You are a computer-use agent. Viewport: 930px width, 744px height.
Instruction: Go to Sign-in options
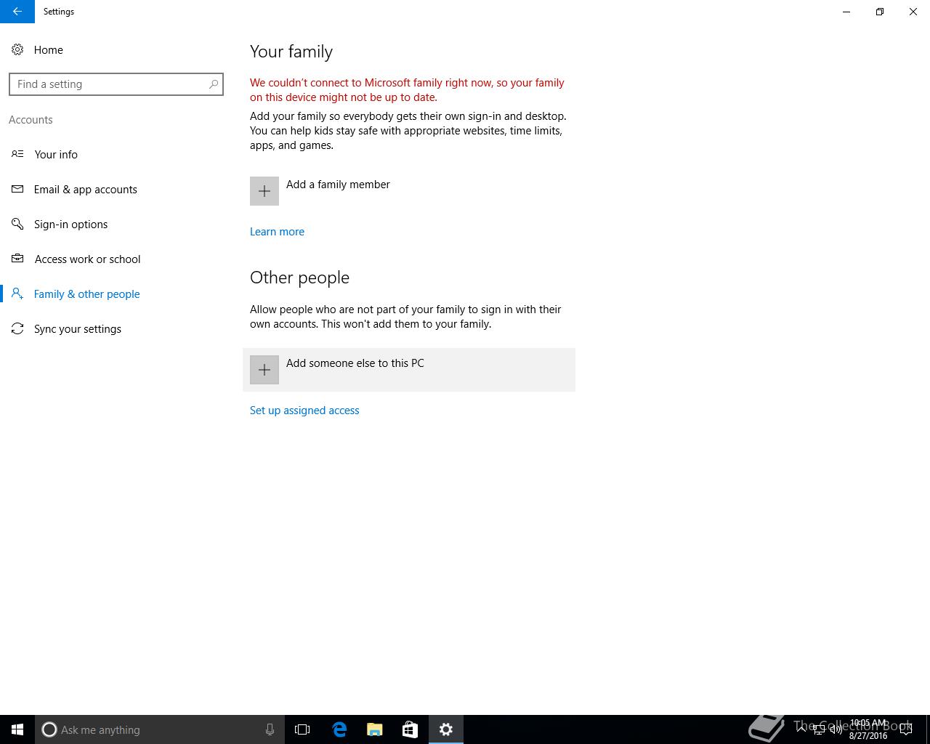[x=70, y=224]
